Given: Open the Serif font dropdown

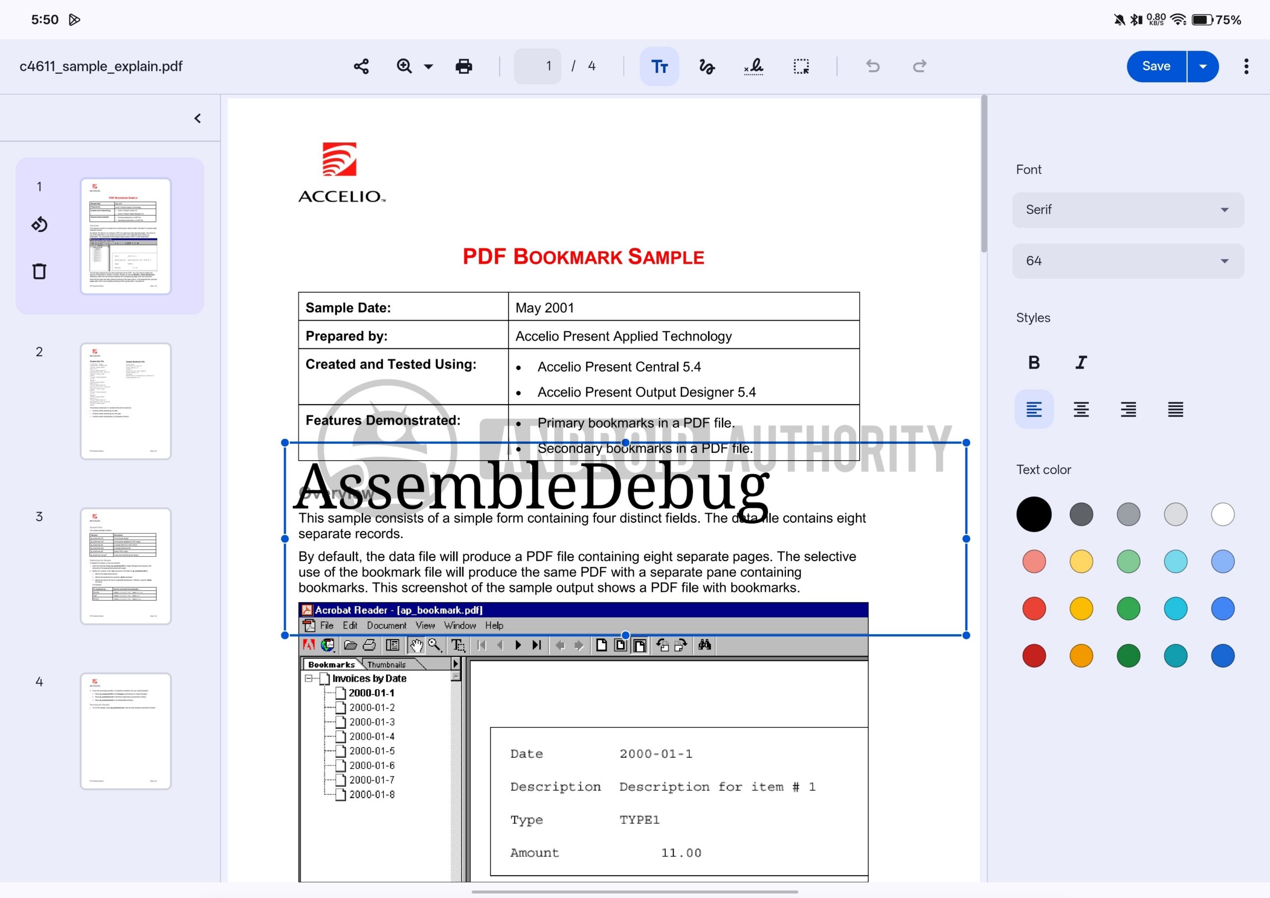Looking at the screenshot, I should pos(1128,210).
